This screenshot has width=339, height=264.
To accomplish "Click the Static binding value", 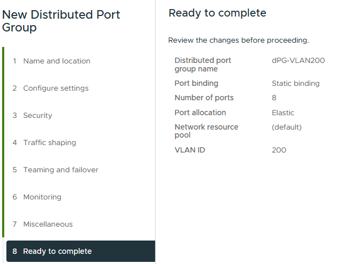I will pyautogui.click(x=295, y=83).
